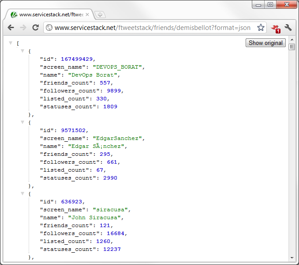
Task: Click the statuses_count value 1809
Action: click(110, 107)
